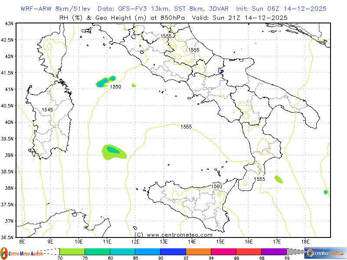Pick the red 96-98 legend swatch
Screen dimensions: 347x260
[249, 252]
